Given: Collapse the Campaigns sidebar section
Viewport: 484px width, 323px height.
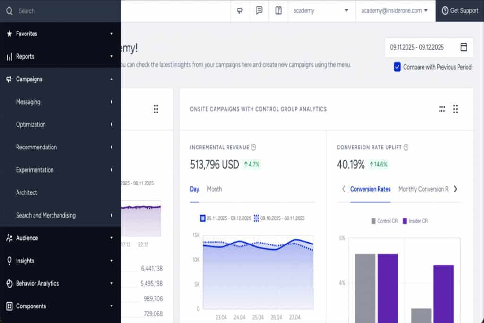Looking at the screenshot, I should 112,79.
